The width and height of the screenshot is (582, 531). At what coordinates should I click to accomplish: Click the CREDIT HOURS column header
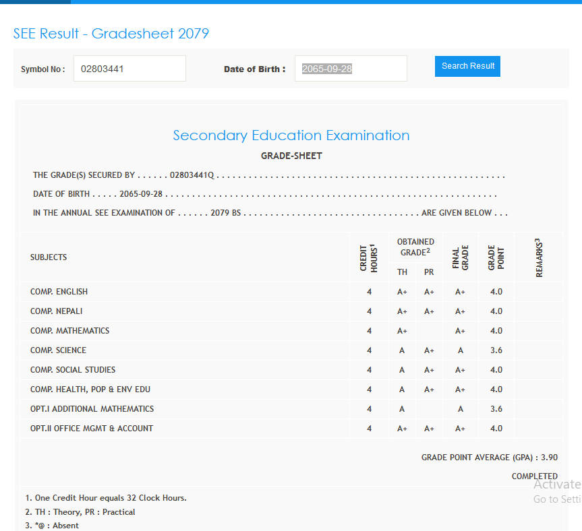tap(368, 257)
